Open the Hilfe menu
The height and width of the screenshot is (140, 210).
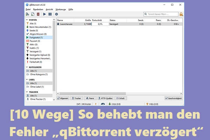point(71,9)
